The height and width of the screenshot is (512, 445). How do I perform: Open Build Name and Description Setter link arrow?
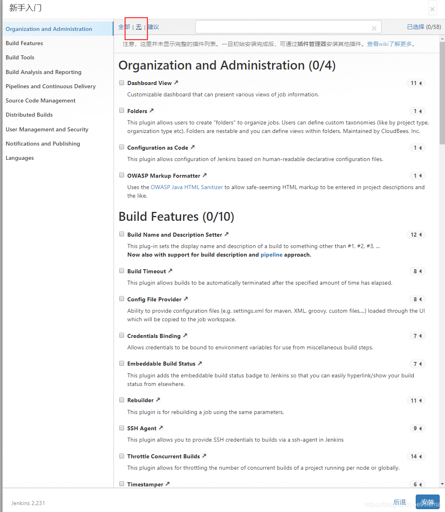pos(227,234)
